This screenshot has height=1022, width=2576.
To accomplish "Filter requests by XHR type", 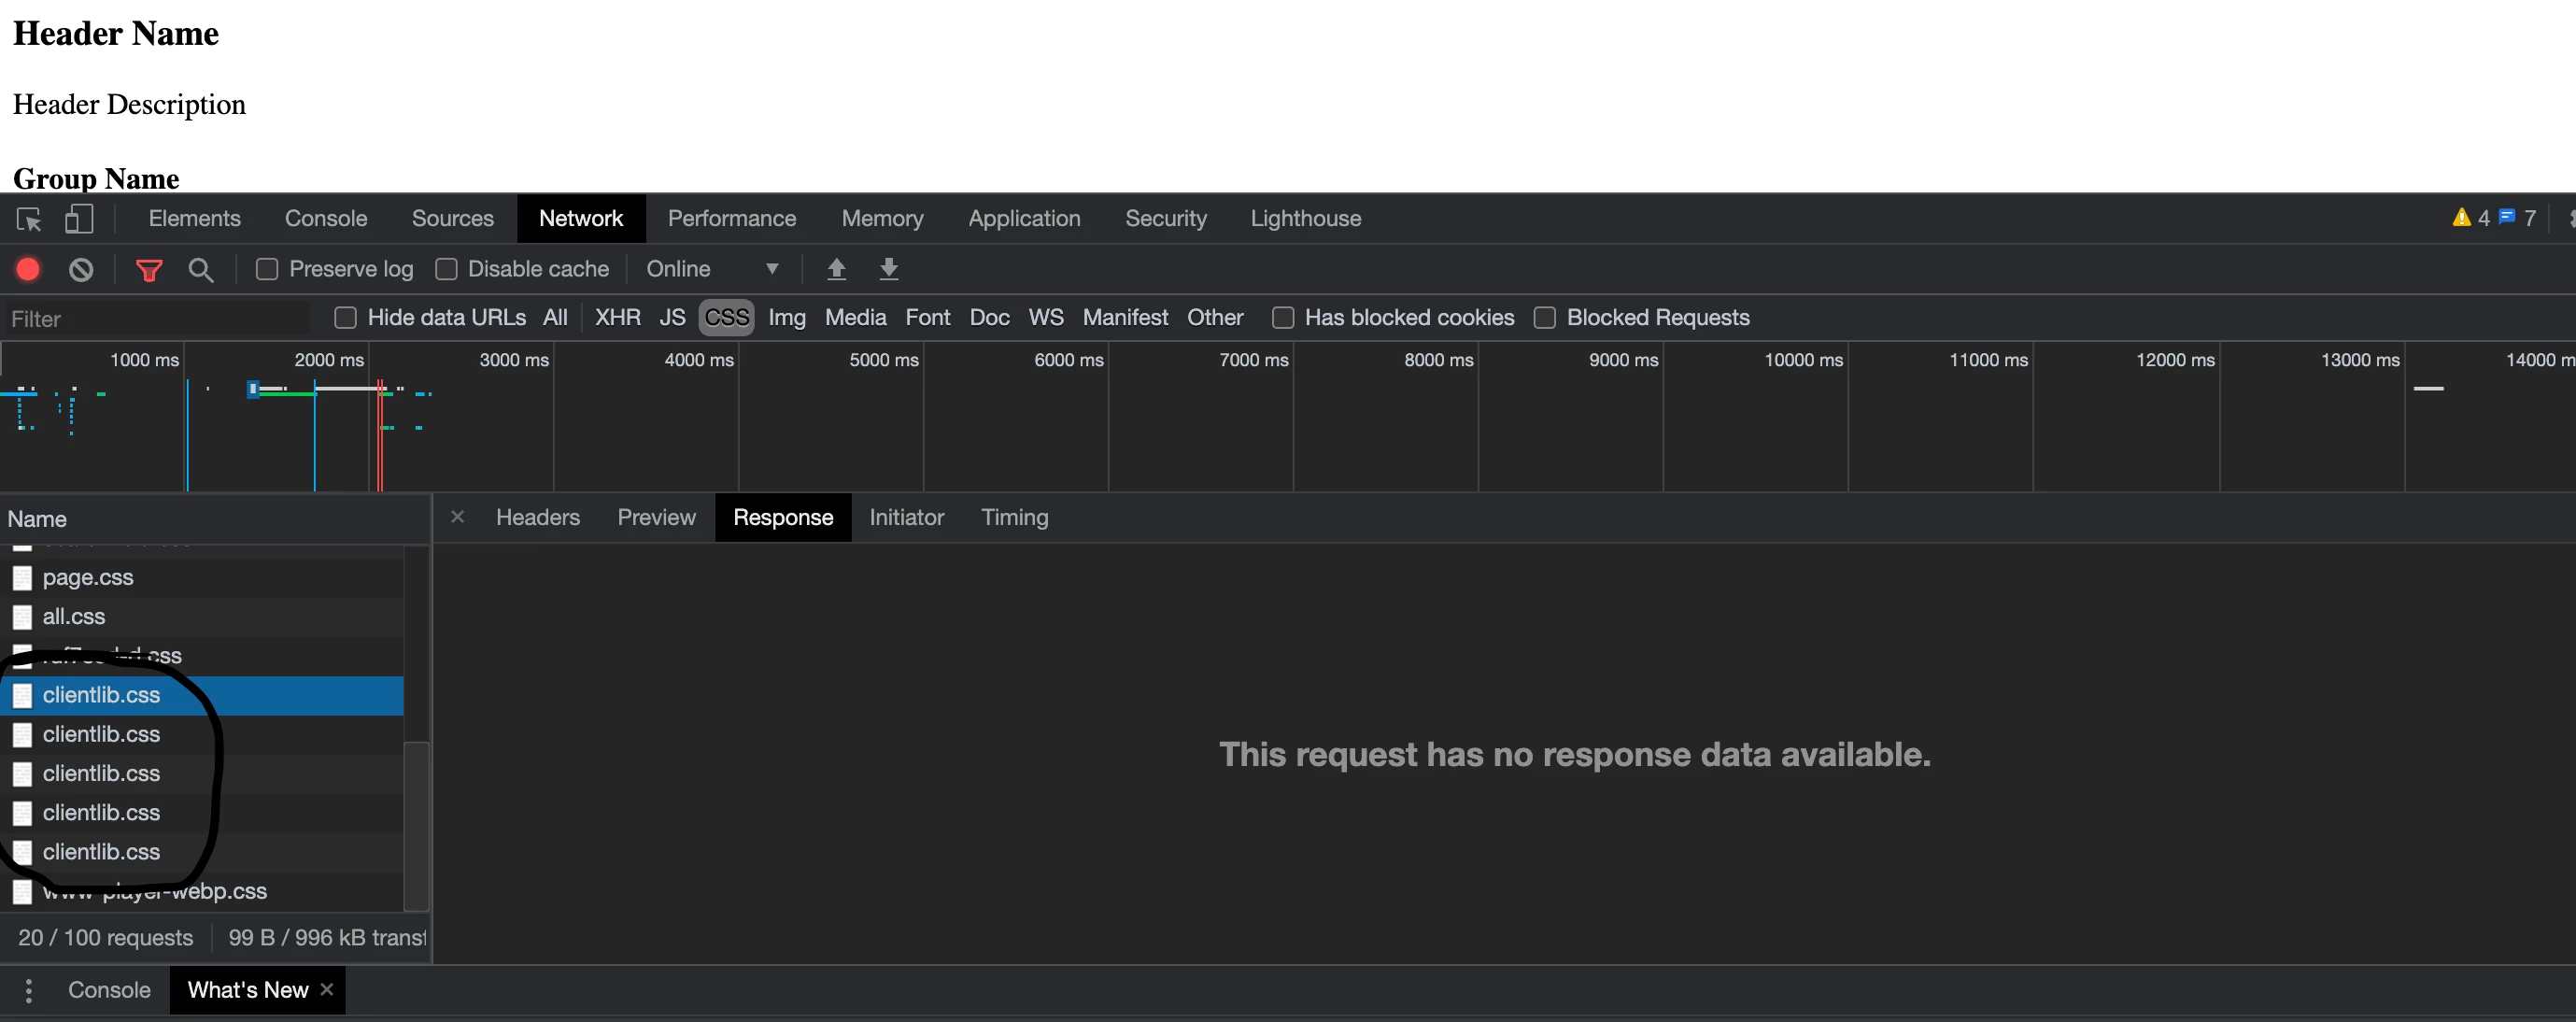I will (617, 318).
